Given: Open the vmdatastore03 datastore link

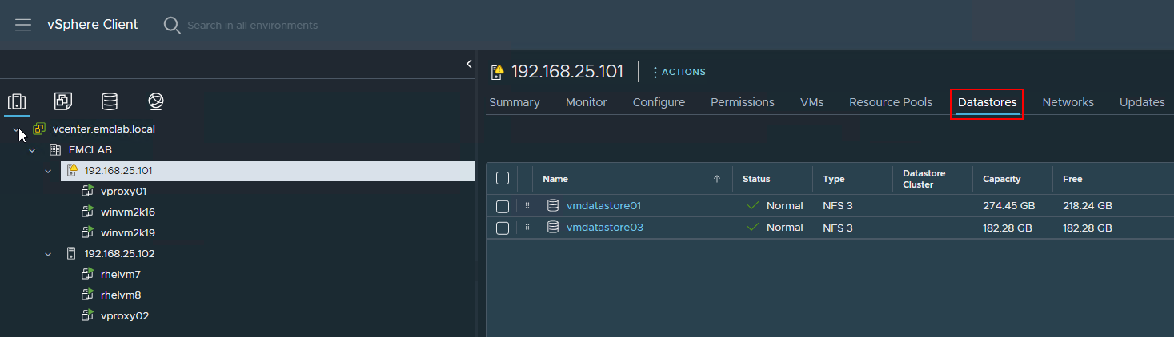Looking at the screenshot, I should (604, 228).
